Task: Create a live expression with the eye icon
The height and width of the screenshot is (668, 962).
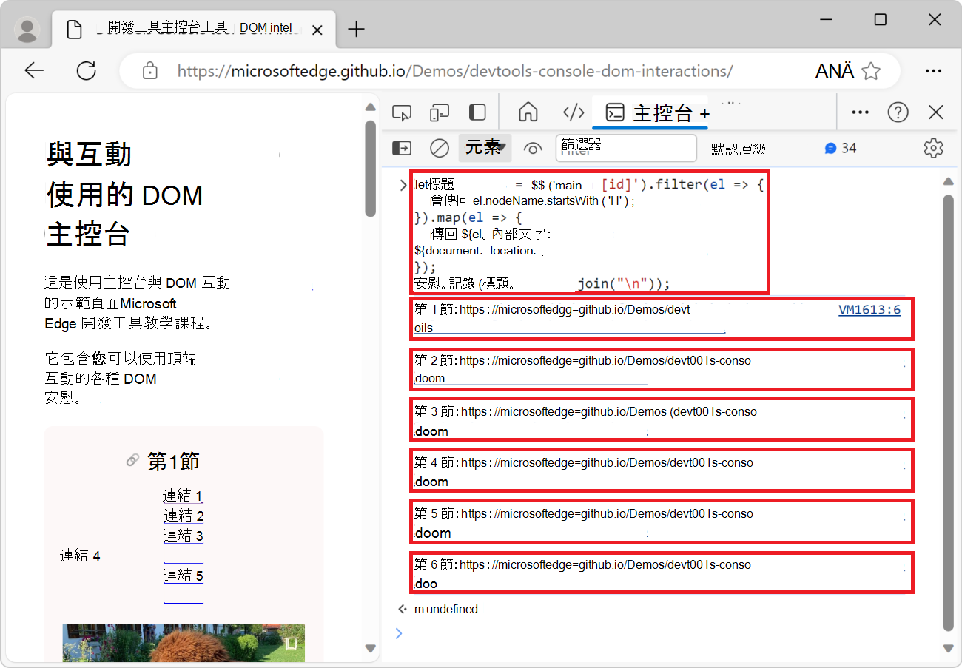Action: [x=533, y=148]
